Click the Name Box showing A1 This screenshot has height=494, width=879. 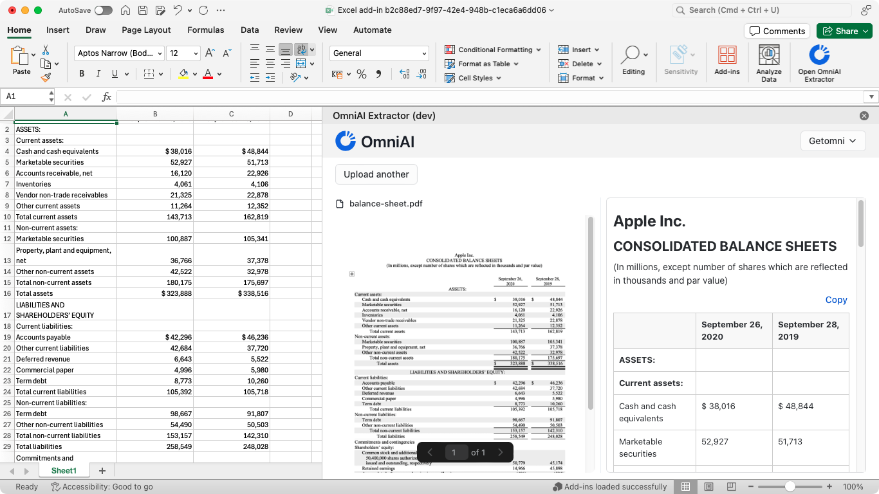coord(28,96)
